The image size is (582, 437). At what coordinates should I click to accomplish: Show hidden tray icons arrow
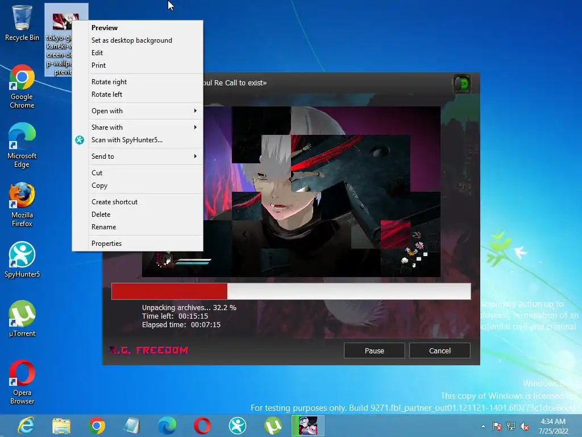coord(483,426)
